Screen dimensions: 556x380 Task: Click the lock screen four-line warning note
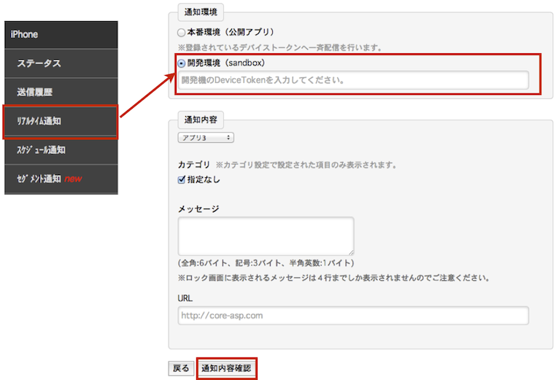pos(333,278)
